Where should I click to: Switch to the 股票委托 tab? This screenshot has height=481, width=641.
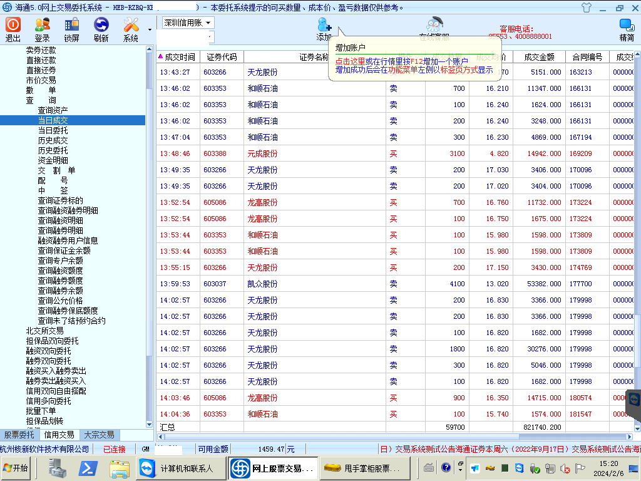click(19, 435)
